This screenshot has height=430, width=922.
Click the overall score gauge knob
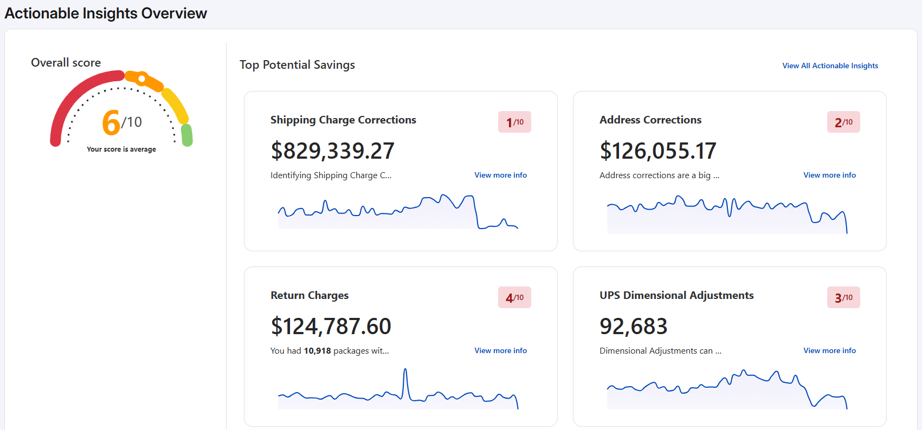pos(142,79)
